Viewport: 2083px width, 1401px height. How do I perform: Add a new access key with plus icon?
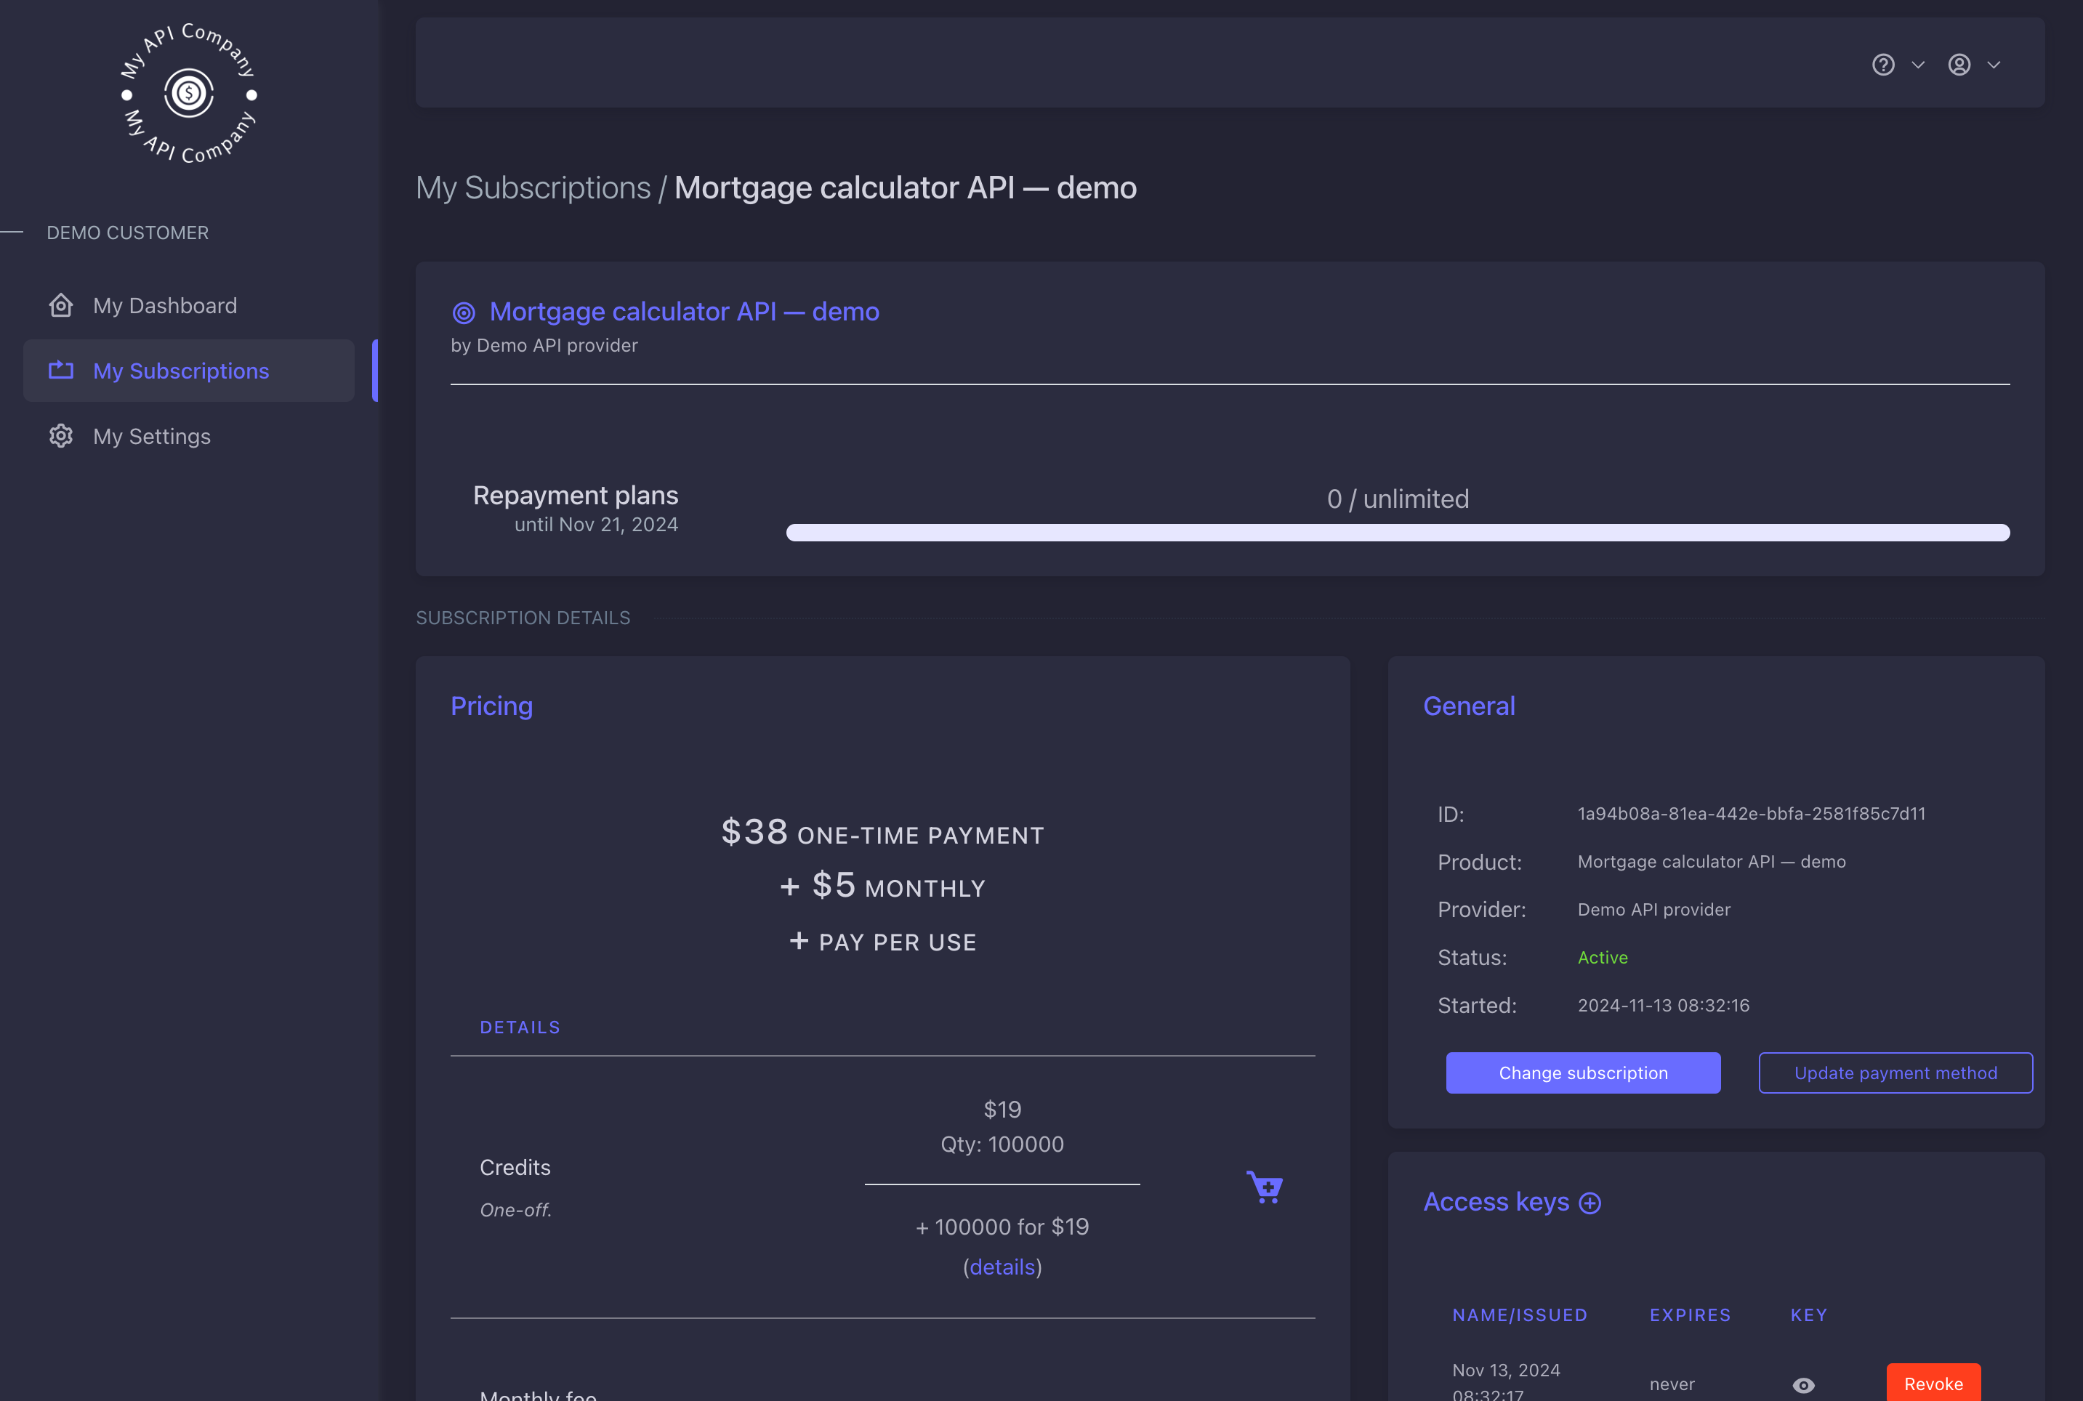pos(1590,1203)
